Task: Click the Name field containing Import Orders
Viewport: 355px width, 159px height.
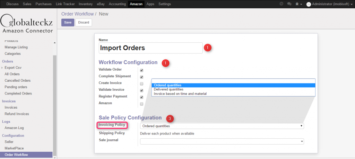Action: [150, 48]
